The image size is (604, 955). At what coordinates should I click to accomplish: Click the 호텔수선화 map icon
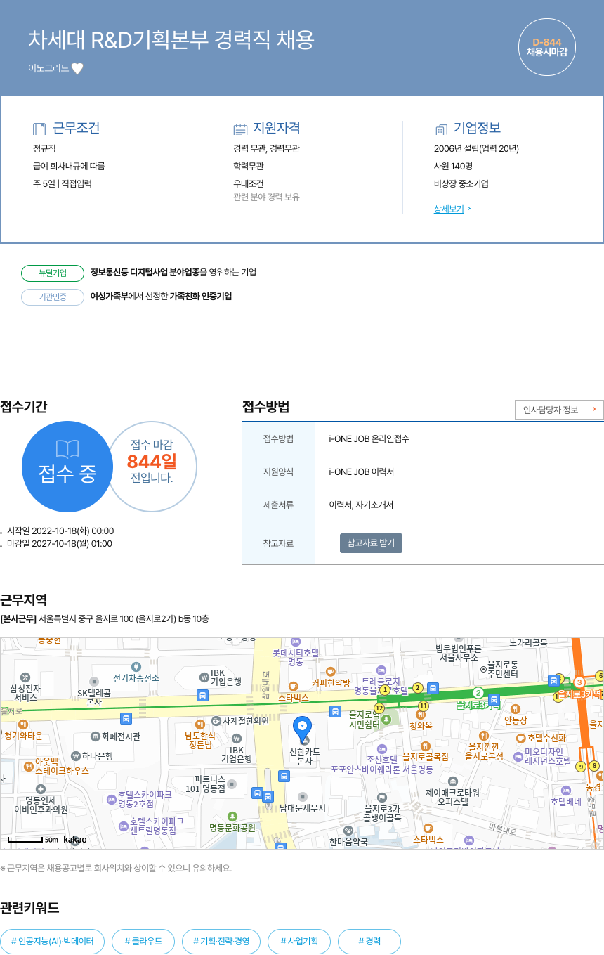point(521,738)
